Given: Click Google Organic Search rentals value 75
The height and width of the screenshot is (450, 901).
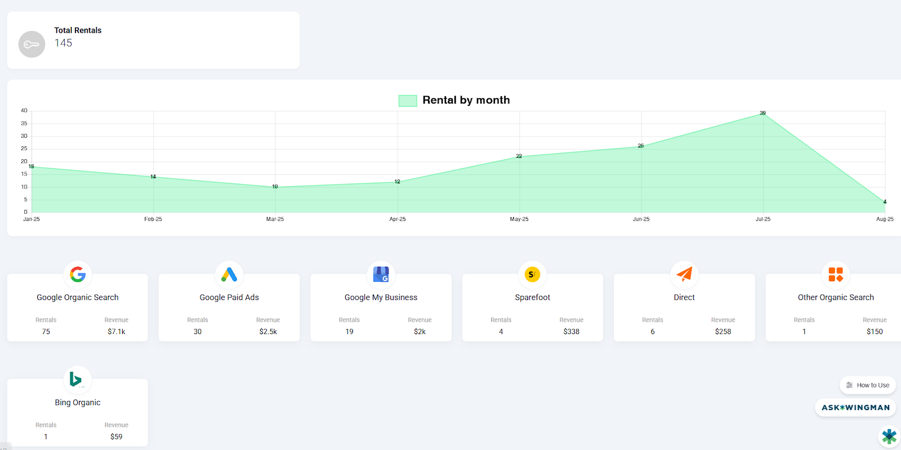Looking at the screenshot, I should [x=46, y=332].
